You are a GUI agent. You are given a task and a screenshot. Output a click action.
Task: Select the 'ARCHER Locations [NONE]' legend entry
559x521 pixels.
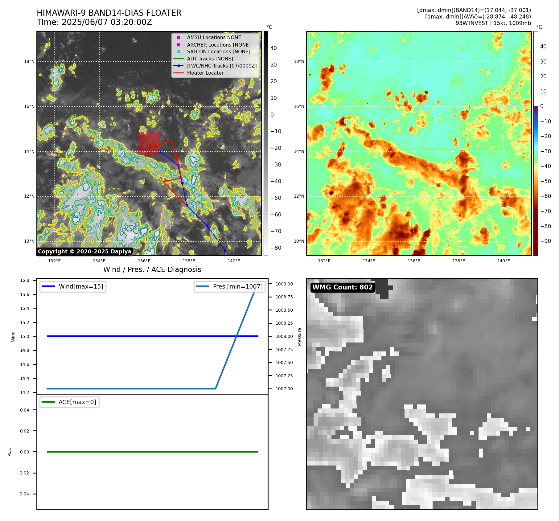coord(219,45)
